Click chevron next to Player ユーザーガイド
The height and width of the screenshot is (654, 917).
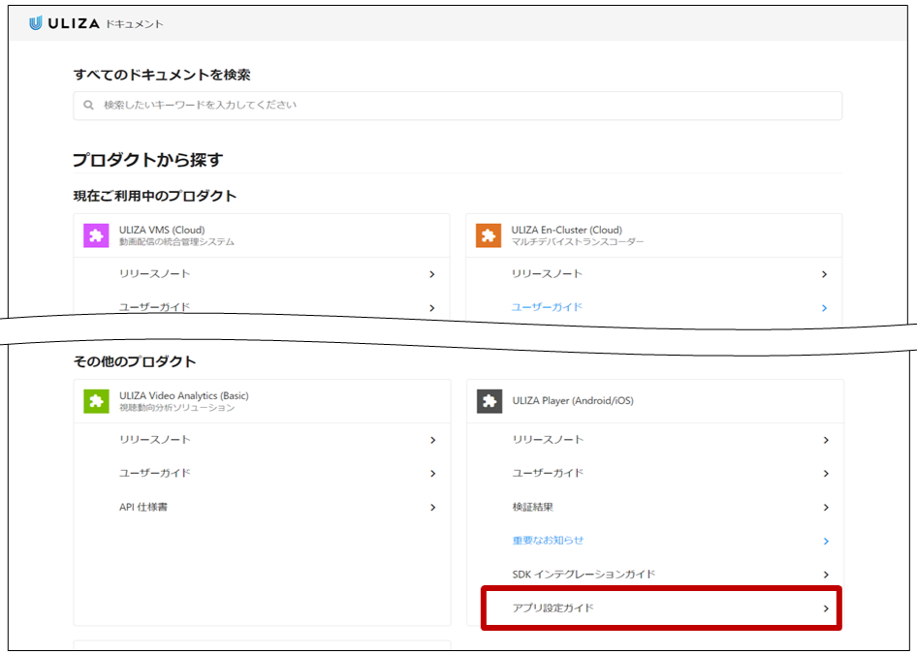click(x=826, y=474)
